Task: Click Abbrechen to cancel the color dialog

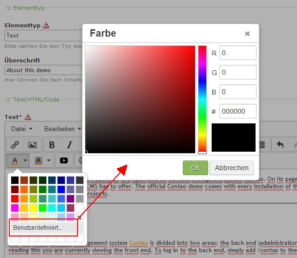Action: click(x=232, y=168)
